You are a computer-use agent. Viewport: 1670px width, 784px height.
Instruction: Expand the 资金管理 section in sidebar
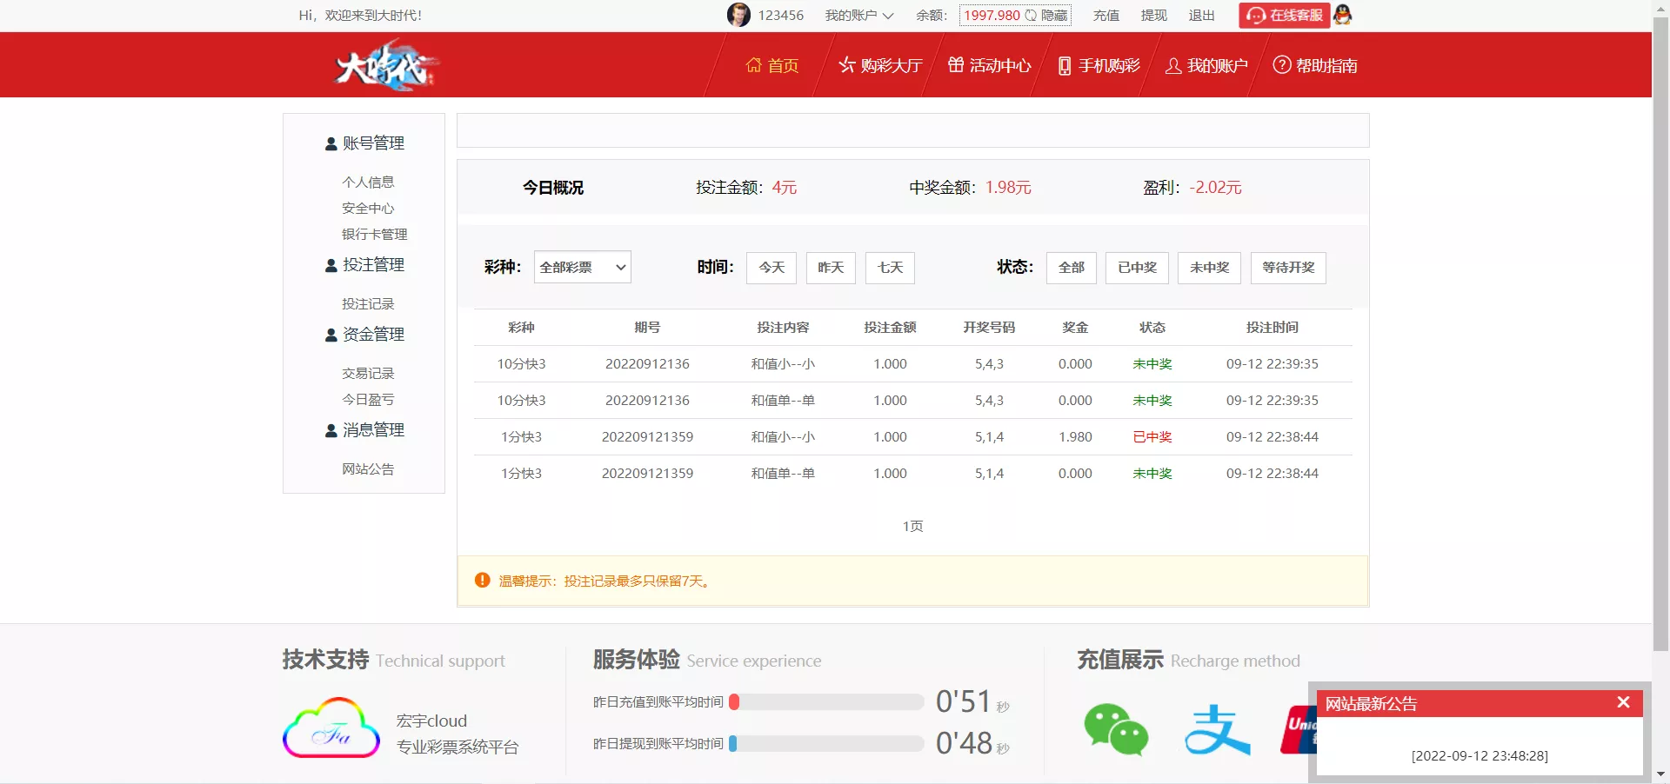pos(373,334)
